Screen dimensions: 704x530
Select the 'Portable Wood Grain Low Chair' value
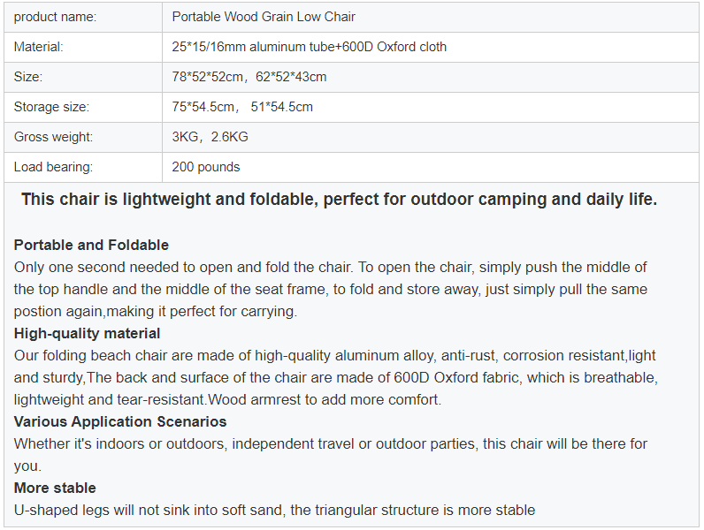coord(264,17)
